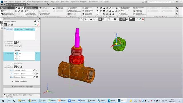
Task: Collapse the Ориентация section
Action: click(x=17, y=64)
